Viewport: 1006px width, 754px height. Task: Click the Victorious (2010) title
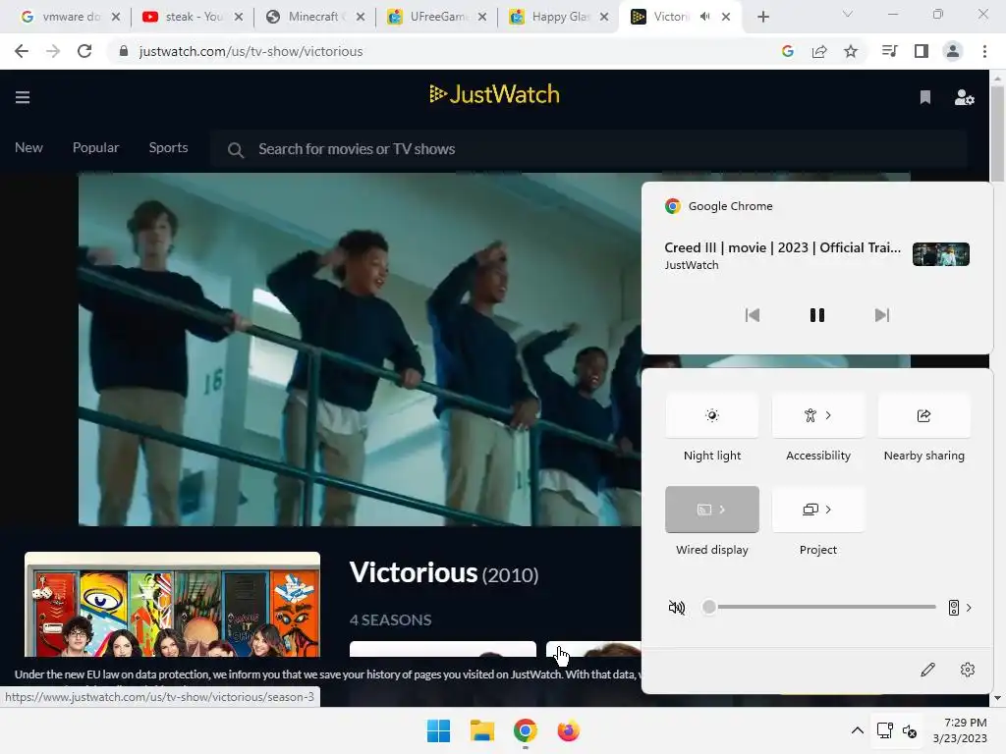click(x=444, y=572)
